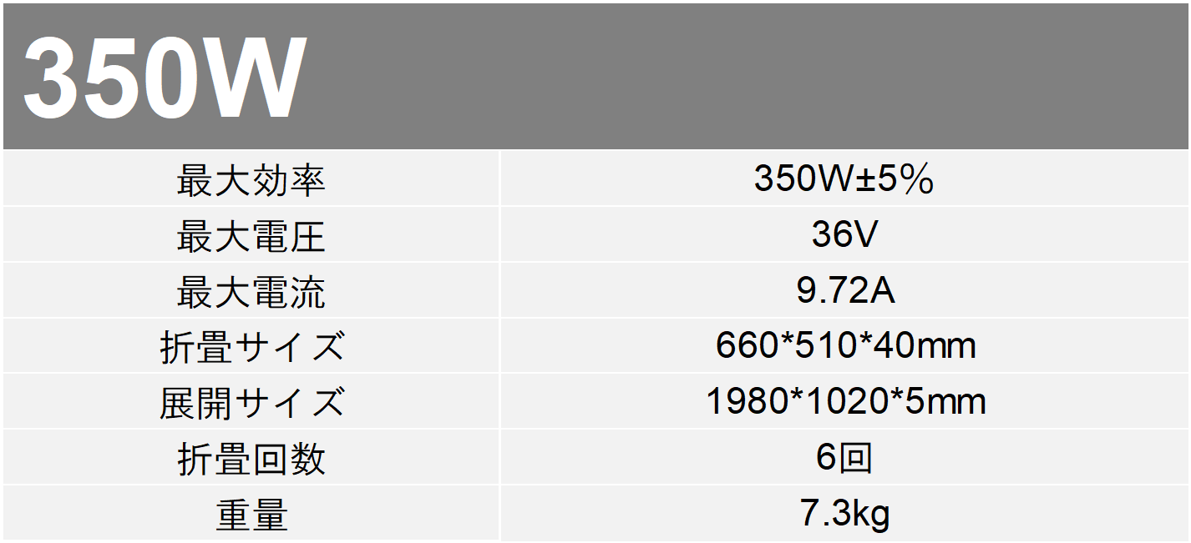Click the 6回 value cell
Screen dimensions: 1191x543
point(844,458)
